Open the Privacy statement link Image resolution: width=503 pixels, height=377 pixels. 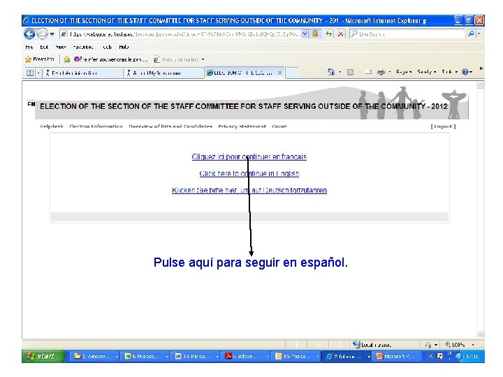point(242,126)
